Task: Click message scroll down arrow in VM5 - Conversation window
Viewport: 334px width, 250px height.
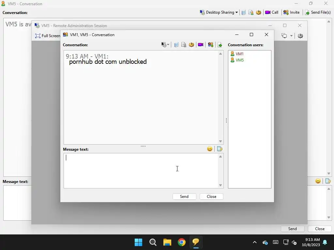Action: [x=329, y=217]
